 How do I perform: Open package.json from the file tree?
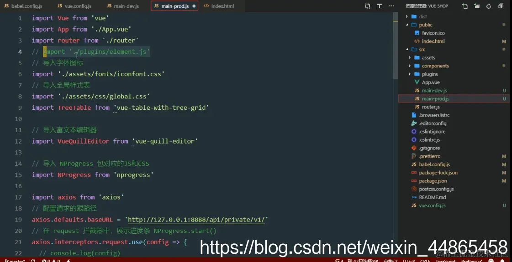coord(433,181)
